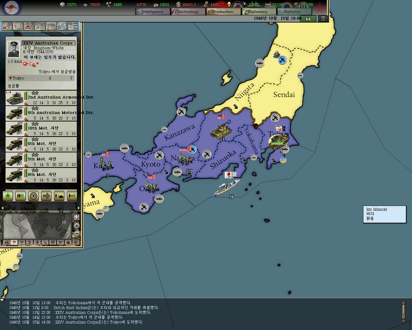412x330 pixels.
Task: Click the Sendai province label
Action: 284,94
